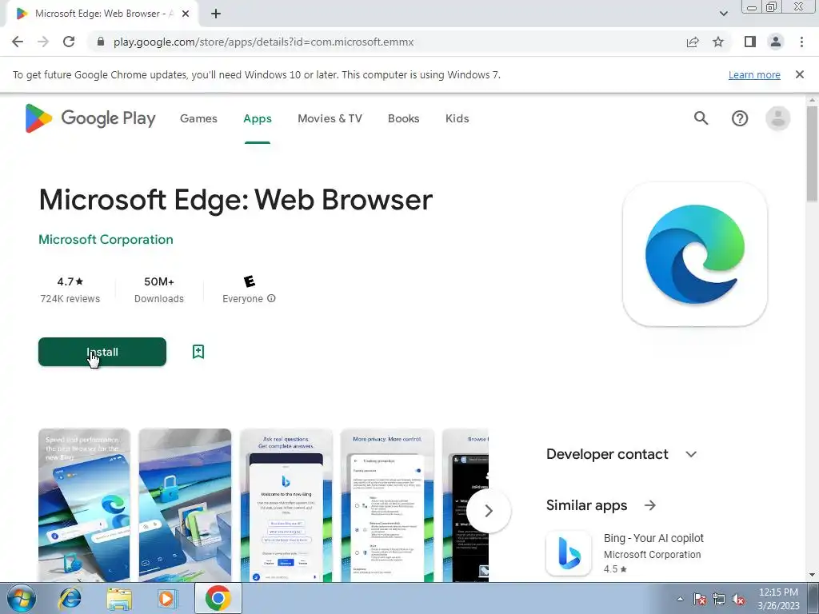Image resolution: width=819 pixels, height=614 pixels.
Task: Open a new tab
Action: pos(216,14)
